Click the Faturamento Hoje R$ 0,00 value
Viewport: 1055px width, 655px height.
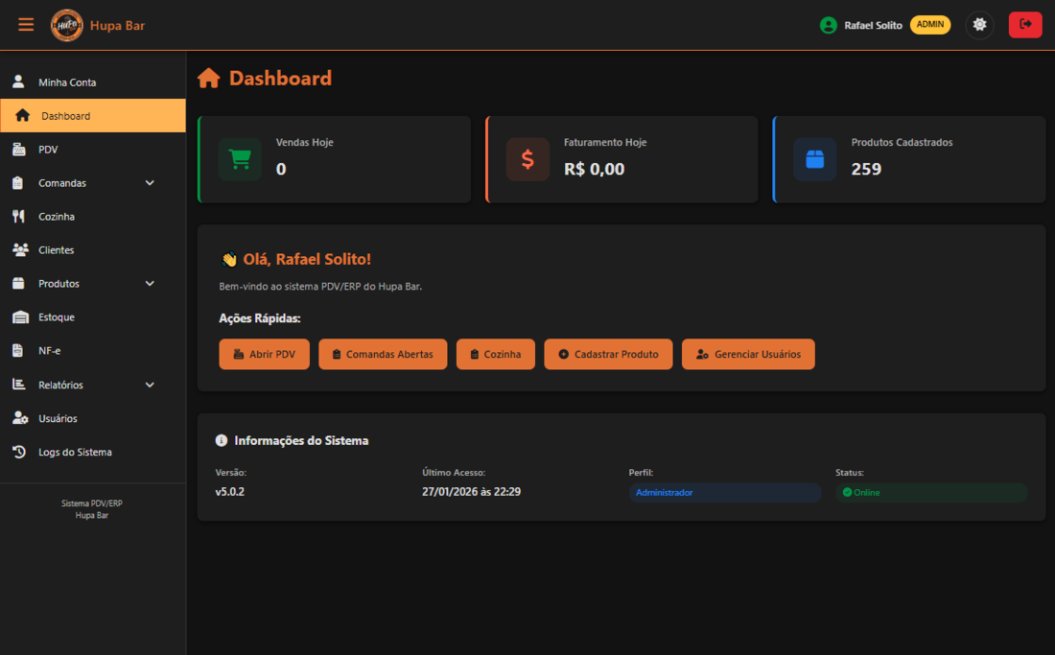[594, 169]
